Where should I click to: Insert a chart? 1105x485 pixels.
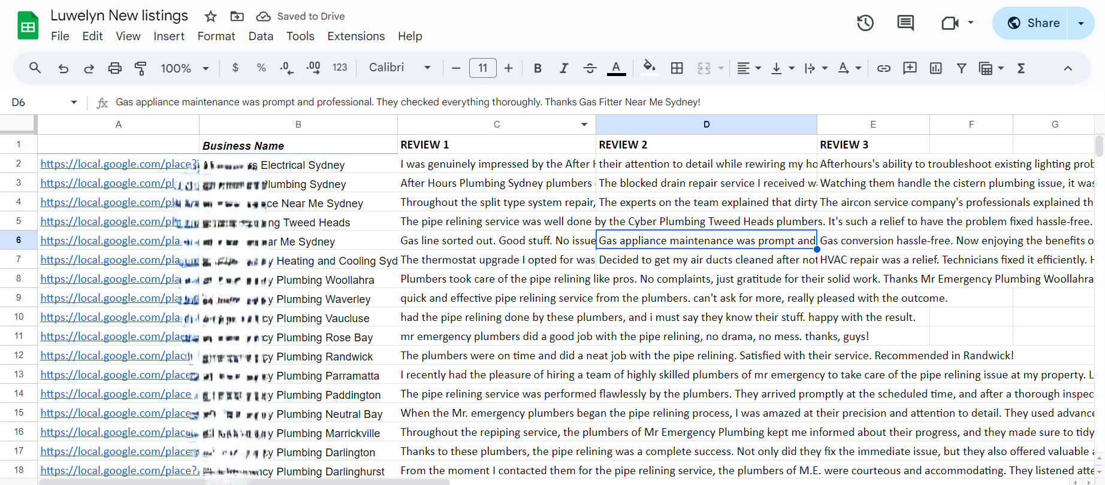pos(936,68)
